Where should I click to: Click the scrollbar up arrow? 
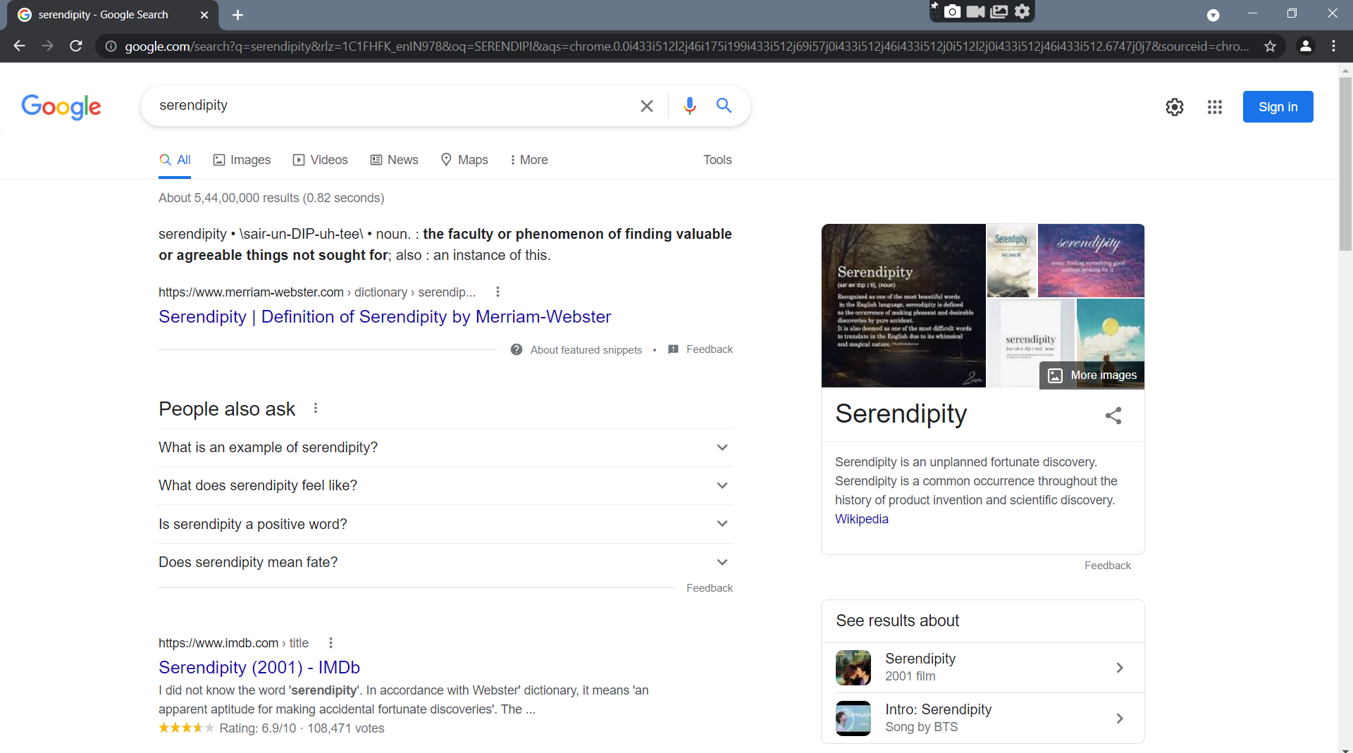pyautogui.click(x=1345, y=70)
